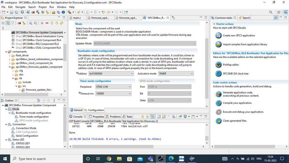
Task: Expand the flash_driver folder
Action: click(x=10, y=55)
